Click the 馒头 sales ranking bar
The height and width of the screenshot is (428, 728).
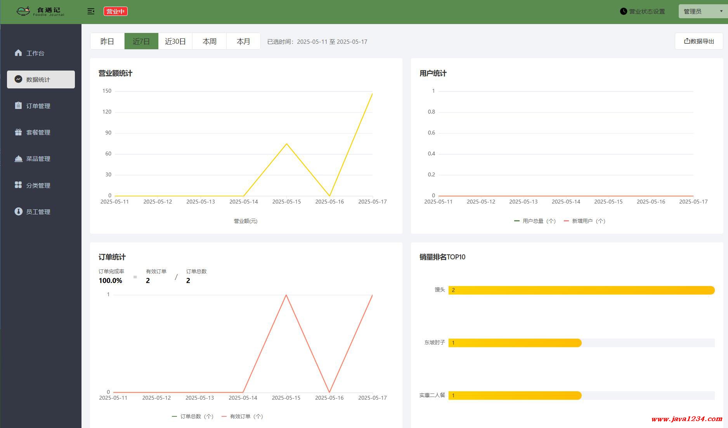pos(581,290)
